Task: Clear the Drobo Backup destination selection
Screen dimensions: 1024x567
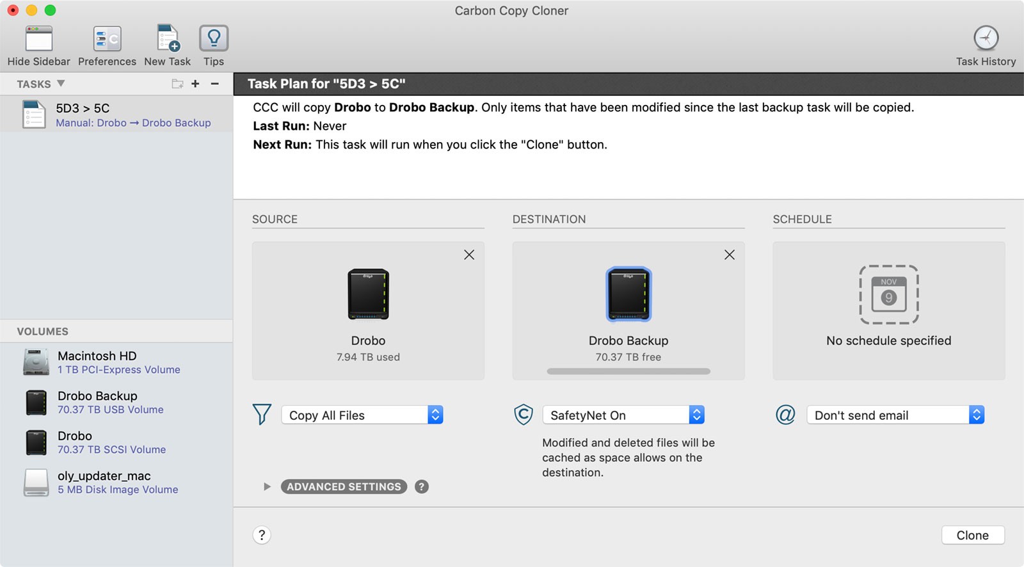Action: pos(730,255)
